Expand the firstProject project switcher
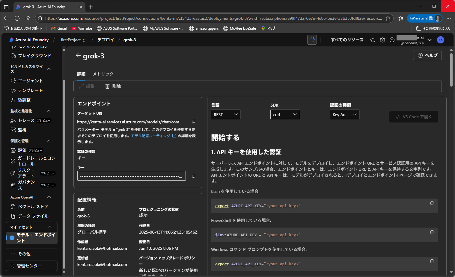Screen dimensions: 455x277 coord(73,40)
